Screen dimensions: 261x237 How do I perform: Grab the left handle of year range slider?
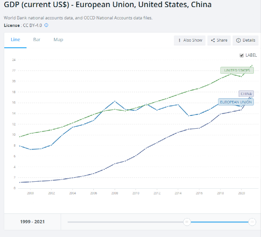[187, 222]
